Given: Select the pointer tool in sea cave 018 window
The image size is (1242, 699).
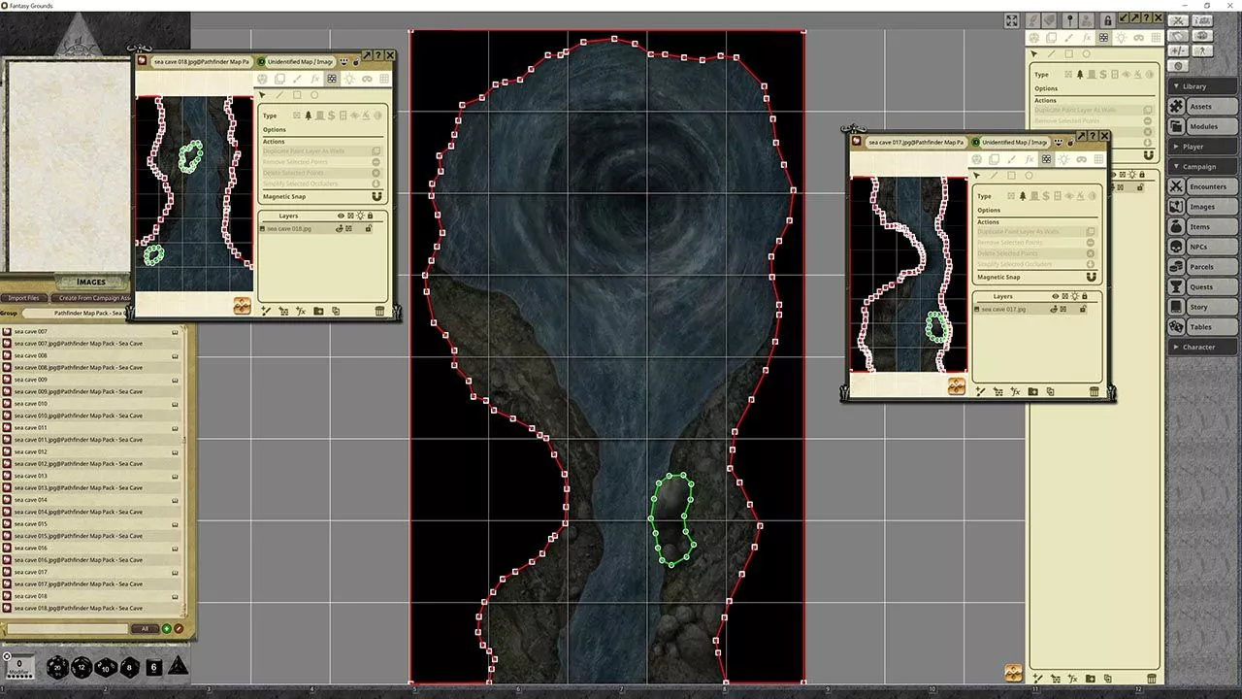Looking at the screenshot, I should coord(262,95).
